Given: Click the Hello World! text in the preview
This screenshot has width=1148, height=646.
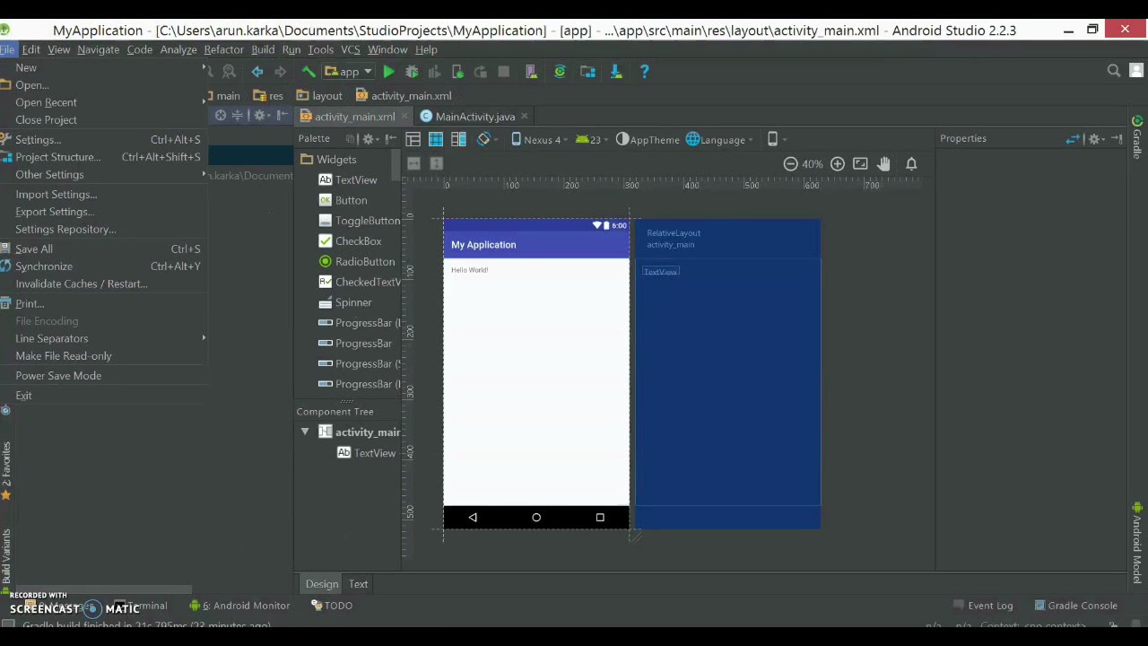Looking at the screenshot, I should point(469,270).
